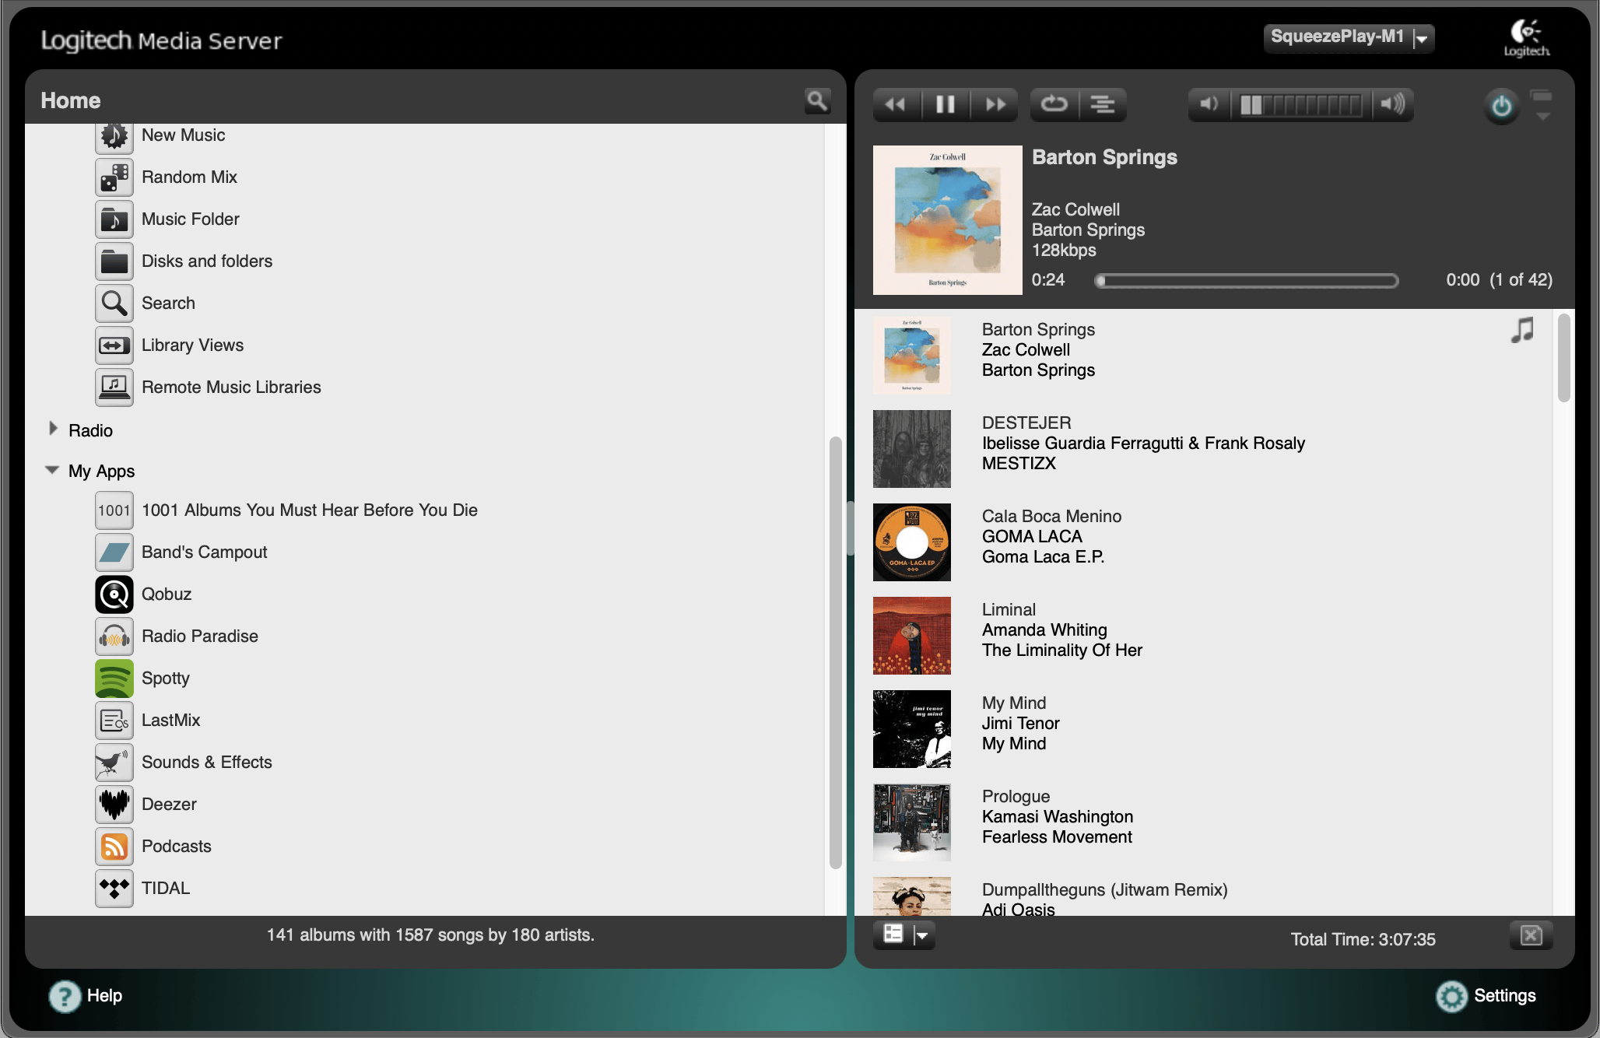Select the Remote Music Libraries entry
1600x1038 pixels.
[231, 387]
